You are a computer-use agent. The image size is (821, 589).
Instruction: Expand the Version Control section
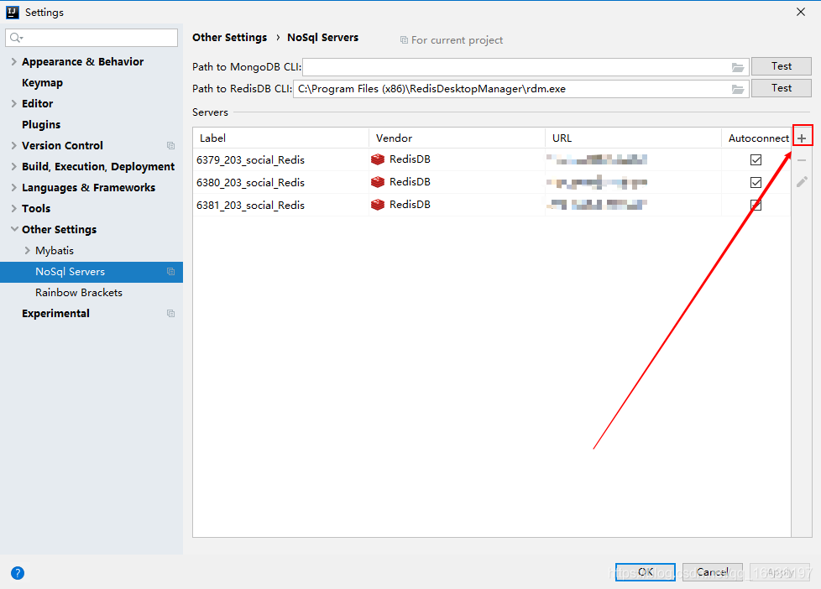[14, 145]
